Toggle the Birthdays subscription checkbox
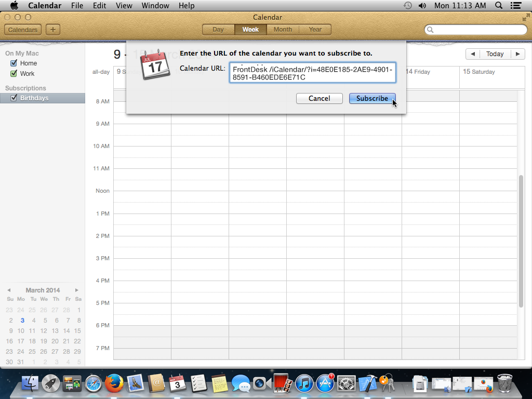Viewport: 532px width, 399px height. (x=14, y=98)
